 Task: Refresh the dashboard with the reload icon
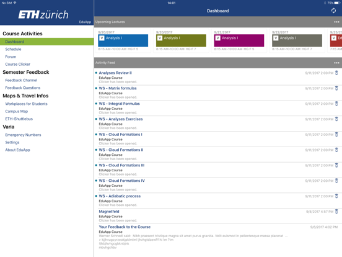[x=333, y=11]
